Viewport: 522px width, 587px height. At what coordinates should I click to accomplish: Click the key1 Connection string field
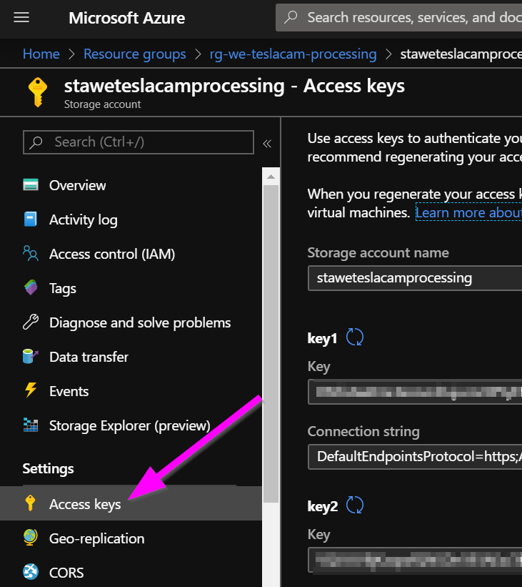[415, 457]
